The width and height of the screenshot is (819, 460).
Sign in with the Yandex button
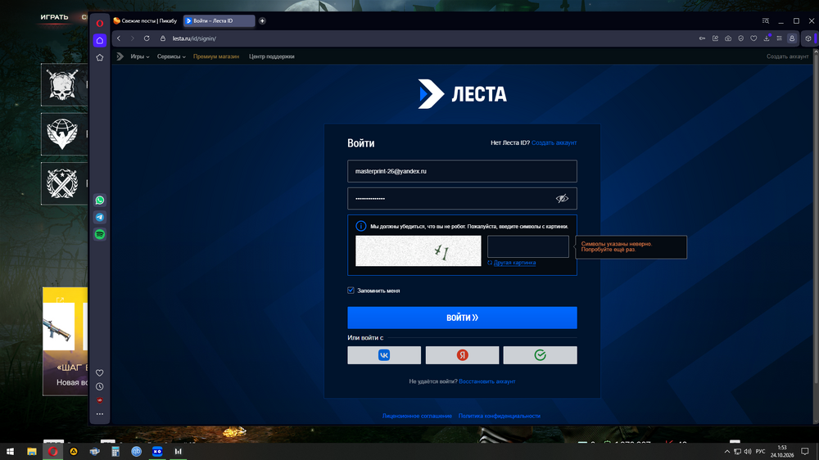point(462,355)
